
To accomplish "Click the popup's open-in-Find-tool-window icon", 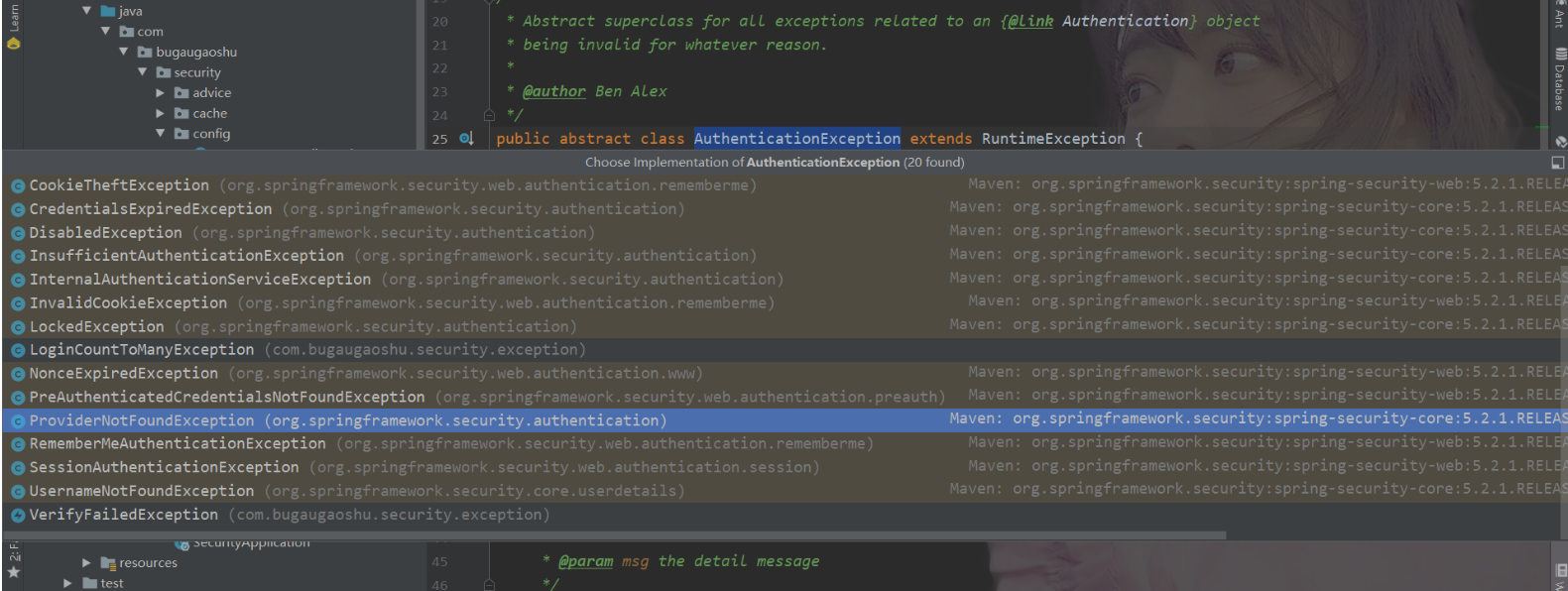I will click(1557, 163).
